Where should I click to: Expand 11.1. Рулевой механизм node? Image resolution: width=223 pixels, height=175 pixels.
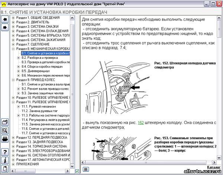coord(18,106)
